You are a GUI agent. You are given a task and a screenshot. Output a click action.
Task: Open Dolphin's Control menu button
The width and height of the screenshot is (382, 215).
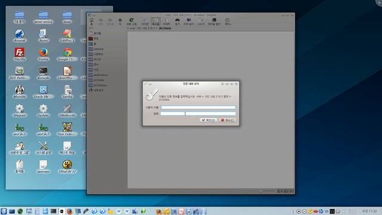pyautogui.click(x=227, y=21)
